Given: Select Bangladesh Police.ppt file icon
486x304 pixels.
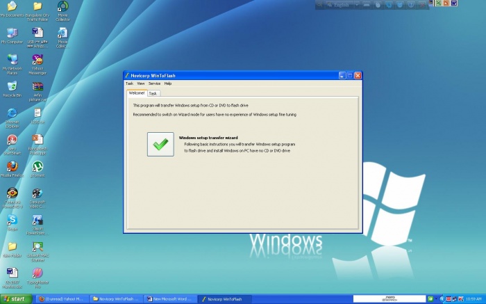Looking at the screenshot, I should 37,145.
